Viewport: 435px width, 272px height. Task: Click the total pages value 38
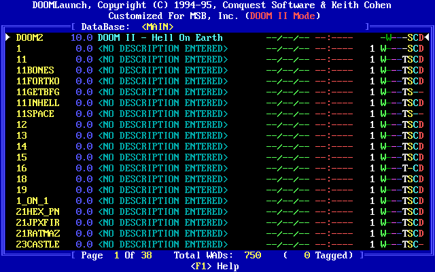point(147,255)
